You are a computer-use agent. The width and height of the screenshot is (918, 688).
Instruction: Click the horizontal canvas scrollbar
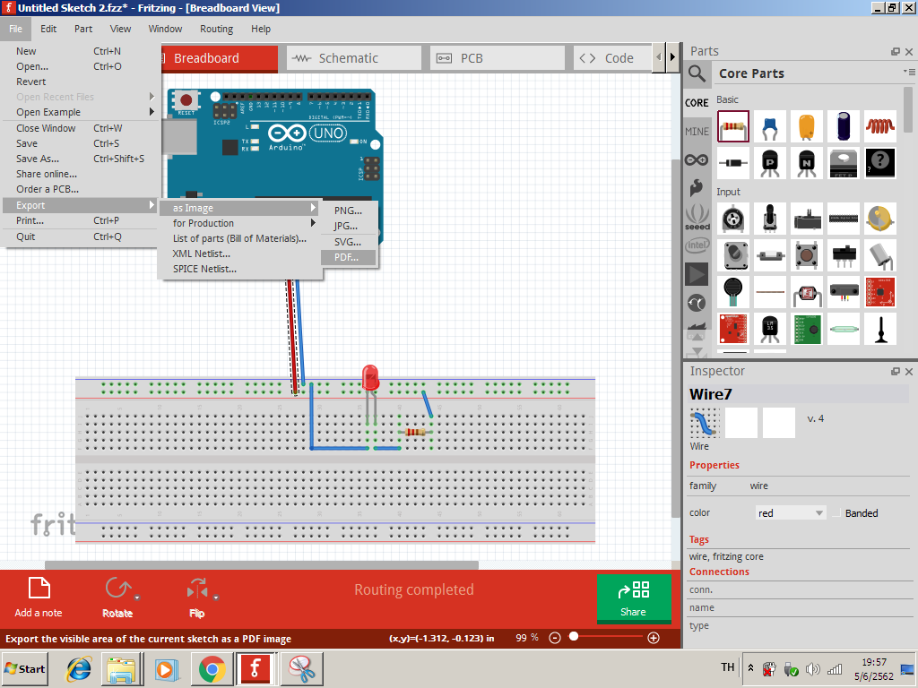click(x=262, y=565)
